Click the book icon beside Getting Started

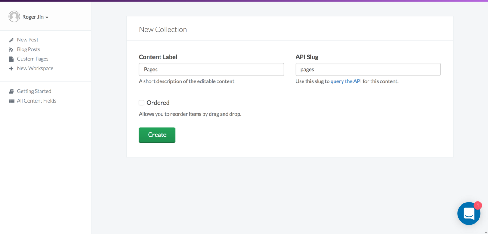point(12,91)
